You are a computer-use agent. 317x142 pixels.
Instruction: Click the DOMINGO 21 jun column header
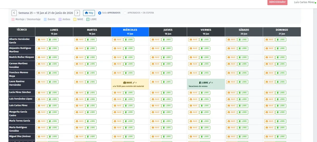282,32
